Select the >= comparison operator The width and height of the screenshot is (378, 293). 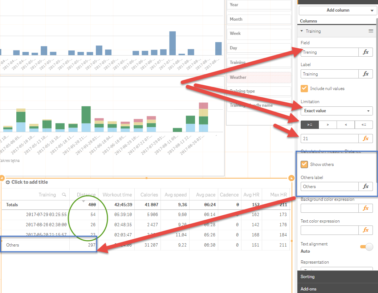point(309,125)
